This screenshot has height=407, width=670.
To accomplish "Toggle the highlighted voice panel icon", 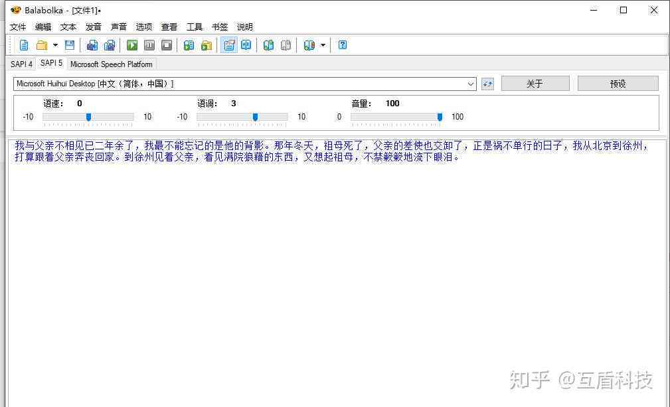I will tap(229, 45).
